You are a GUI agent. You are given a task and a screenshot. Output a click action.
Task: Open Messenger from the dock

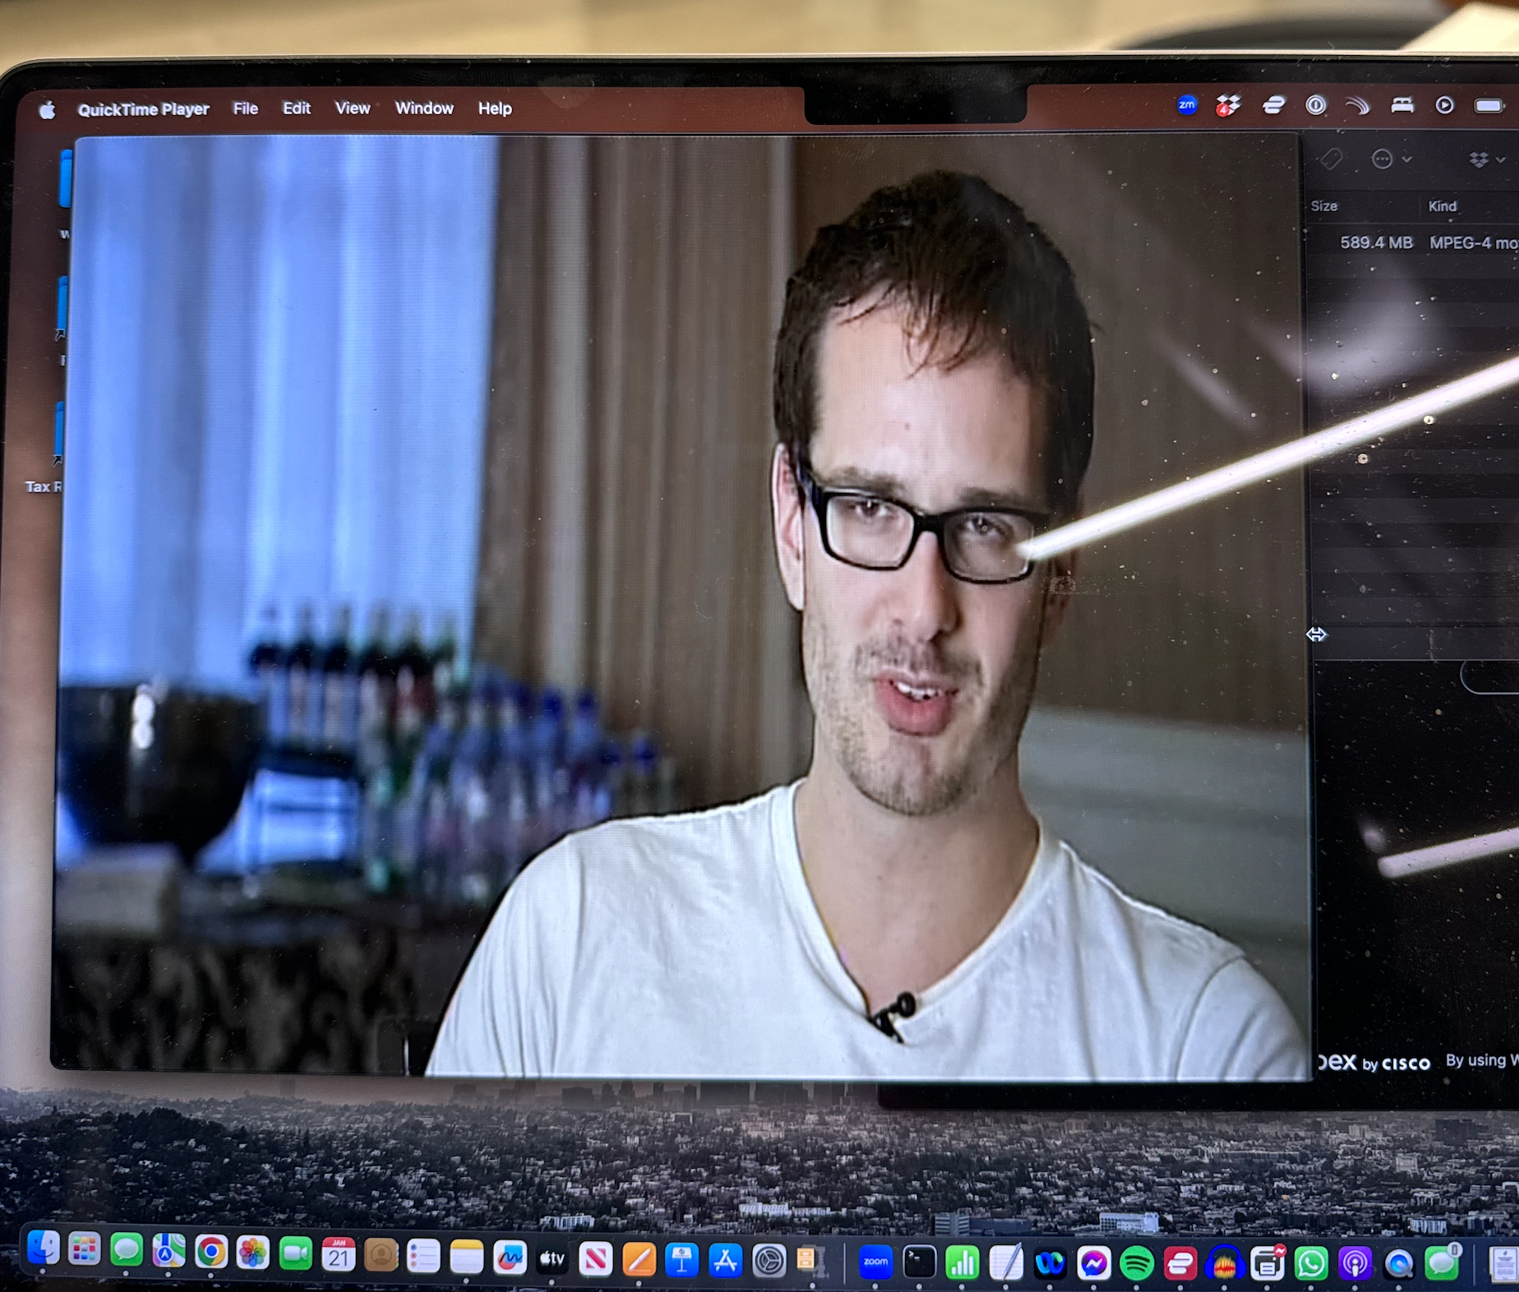(x=1093, y=1264)
